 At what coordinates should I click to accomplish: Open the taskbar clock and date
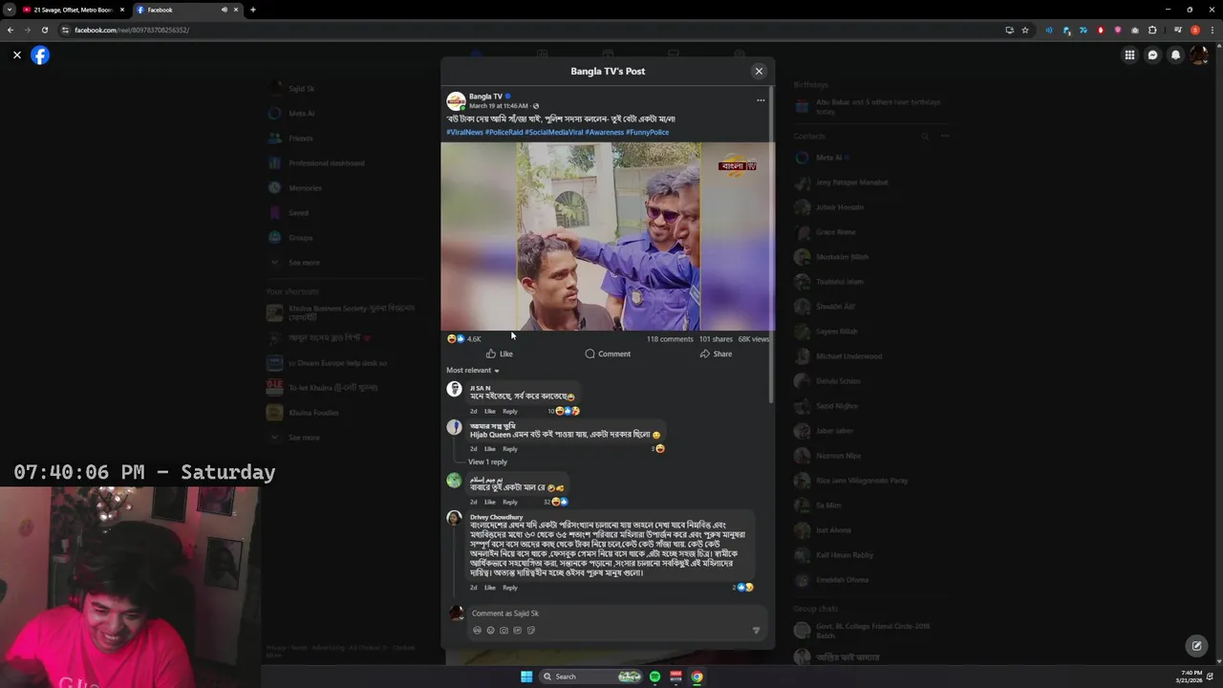pyautogui.click(x=1191, y=677)
